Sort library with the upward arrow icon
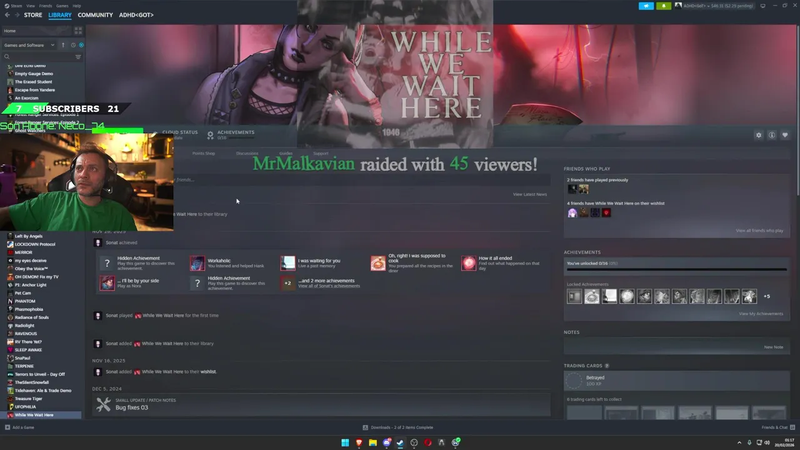This screenshot has height=450, width=800. [x=63, y=45]
